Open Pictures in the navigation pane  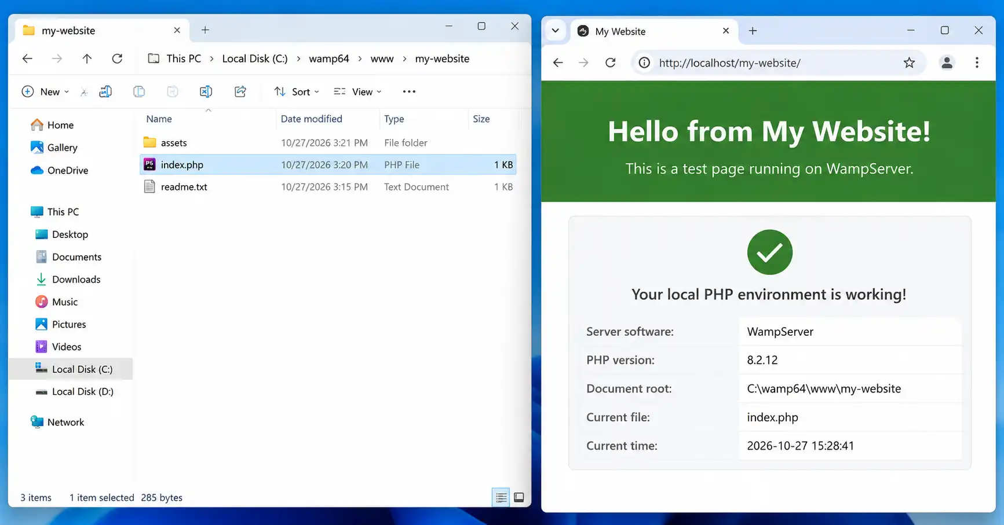tap(60, 325)
